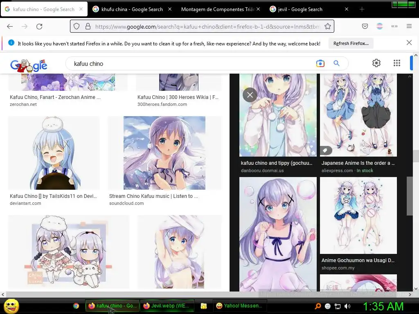Open danbooru kafuu chino and tippy image
The image size is (419, 314).
pos(278,115)
